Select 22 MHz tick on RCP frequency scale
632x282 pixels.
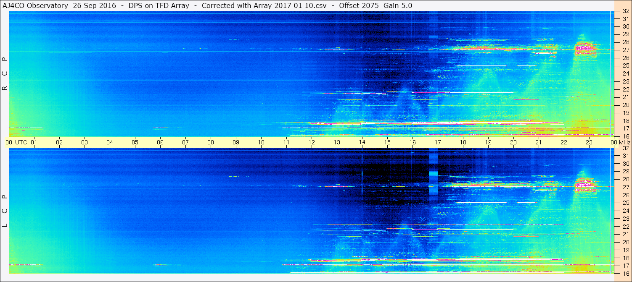[625, 89]
